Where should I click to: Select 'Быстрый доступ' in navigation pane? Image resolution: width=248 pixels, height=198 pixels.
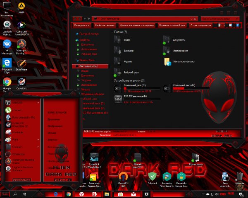(x=87, y=34)
